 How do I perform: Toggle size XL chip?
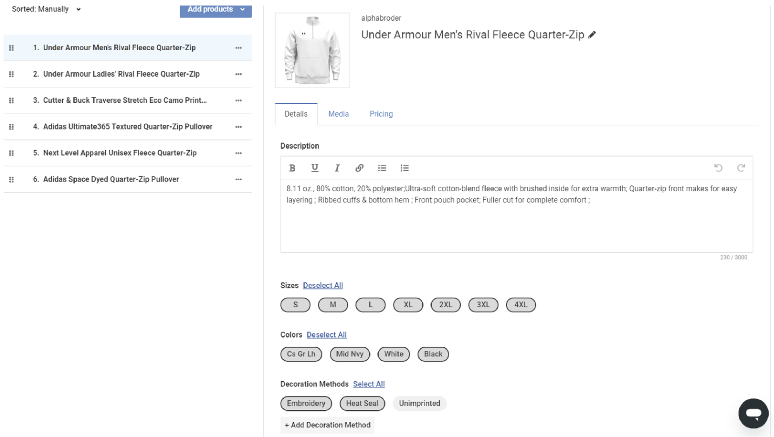408,305
